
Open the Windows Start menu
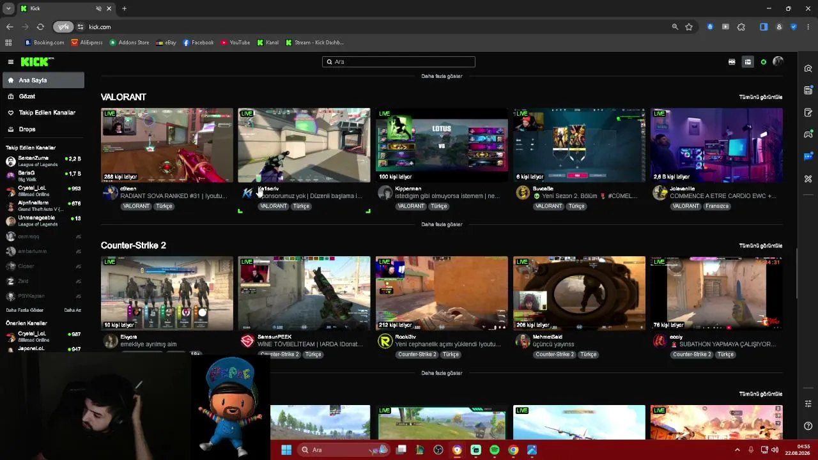point(286,450)
